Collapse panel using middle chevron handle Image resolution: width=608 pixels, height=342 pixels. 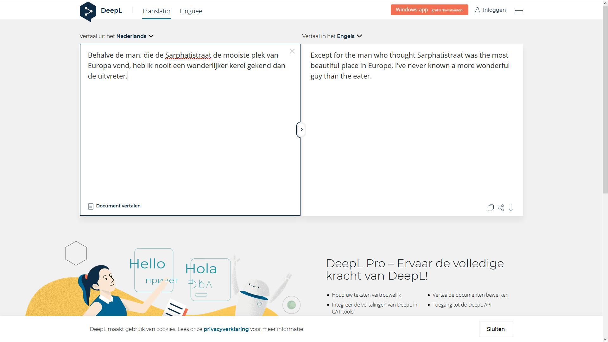tap(301, 130)
